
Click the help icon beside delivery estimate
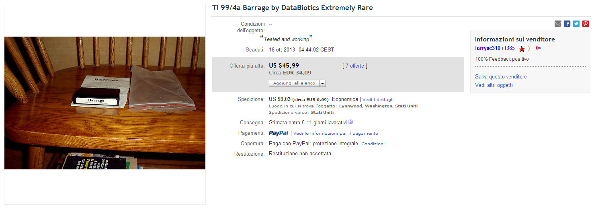coord(350,122)
